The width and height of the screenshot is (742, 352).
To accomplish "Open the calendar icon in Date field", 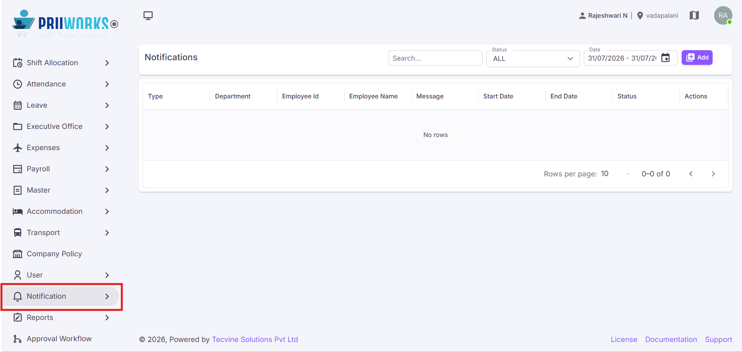I will click(665, 58).
